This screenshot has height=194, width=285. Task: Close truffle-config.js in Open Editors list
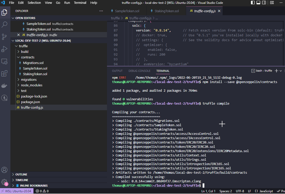pos(18,35)
